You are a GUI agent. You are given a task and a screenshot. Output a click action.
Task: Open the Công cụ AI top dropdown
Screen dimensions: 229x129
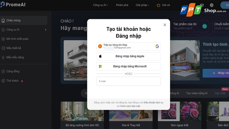(x=100, y=5)
